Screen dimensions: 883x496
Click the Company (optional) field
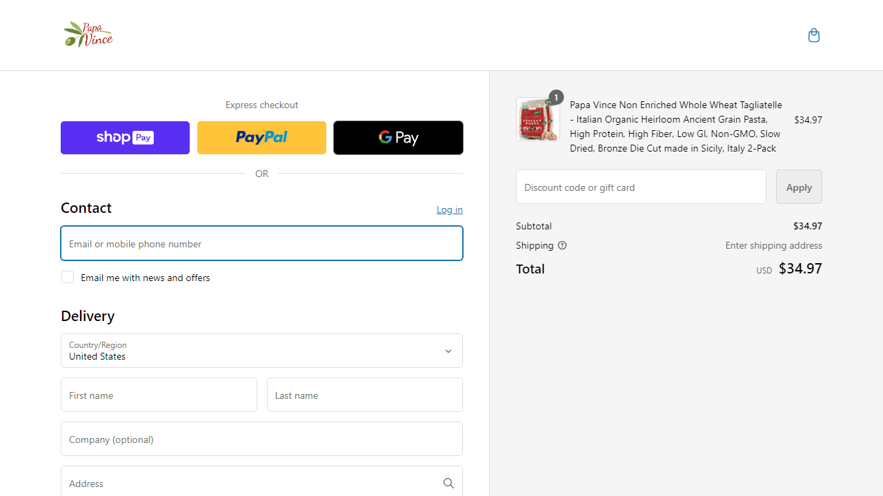(x=261, y=439)
